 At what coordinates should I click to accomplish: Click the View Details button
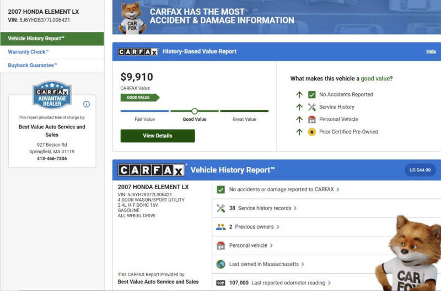pyautogui.click(x=158, y=136)
